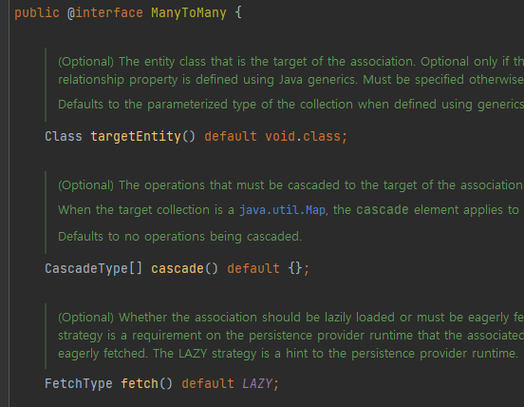
Task: Click the public modifier keyword
Action: point(37,13)
